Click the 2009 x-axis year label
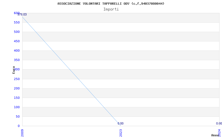Viewport: 222px width, 138px height. pos(22,133)
